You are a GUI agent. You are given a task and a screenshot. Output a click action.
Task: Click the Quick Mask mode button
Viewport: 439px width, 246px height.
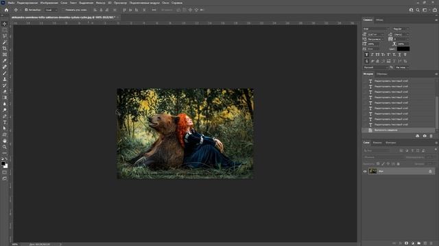pos(5,172)
